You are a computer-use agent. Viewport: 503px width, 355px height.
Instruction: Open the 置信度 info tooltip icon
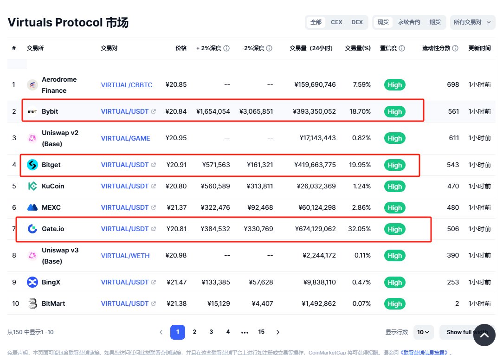tap(402, 48)
